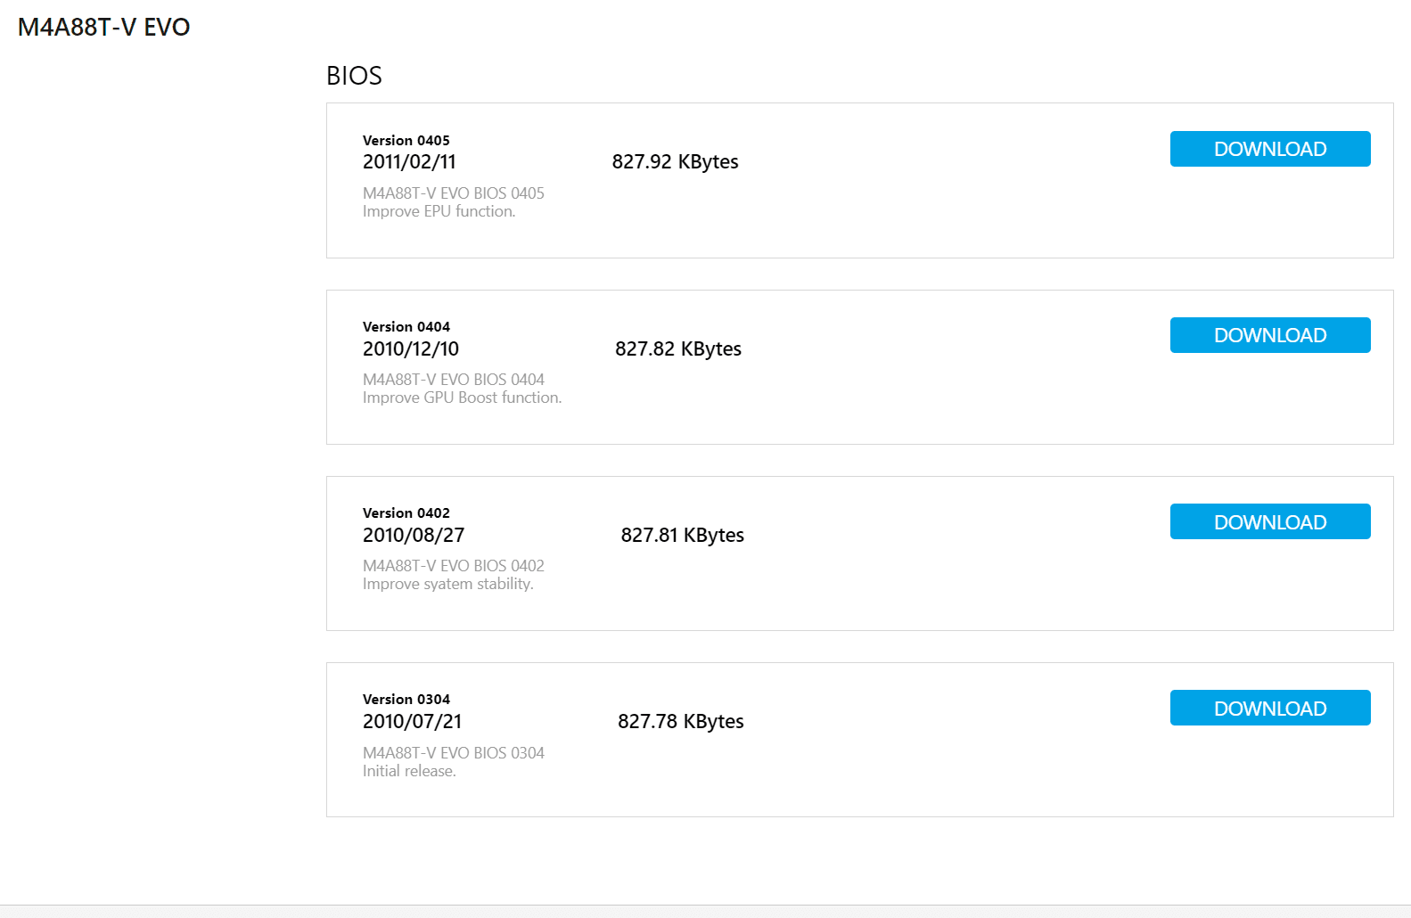Screen dimensions: 1411x918
Task: Download BIOS version 0402
Action: coord(1270,521)
